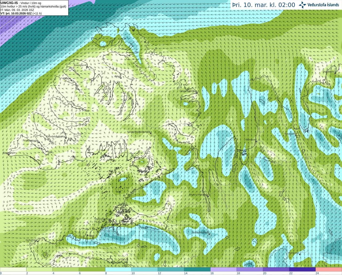Select the 6–8 m/s green legend swatch
This screenshot has height=275, width=342.
pyautogui.click(x=92, y=269)
